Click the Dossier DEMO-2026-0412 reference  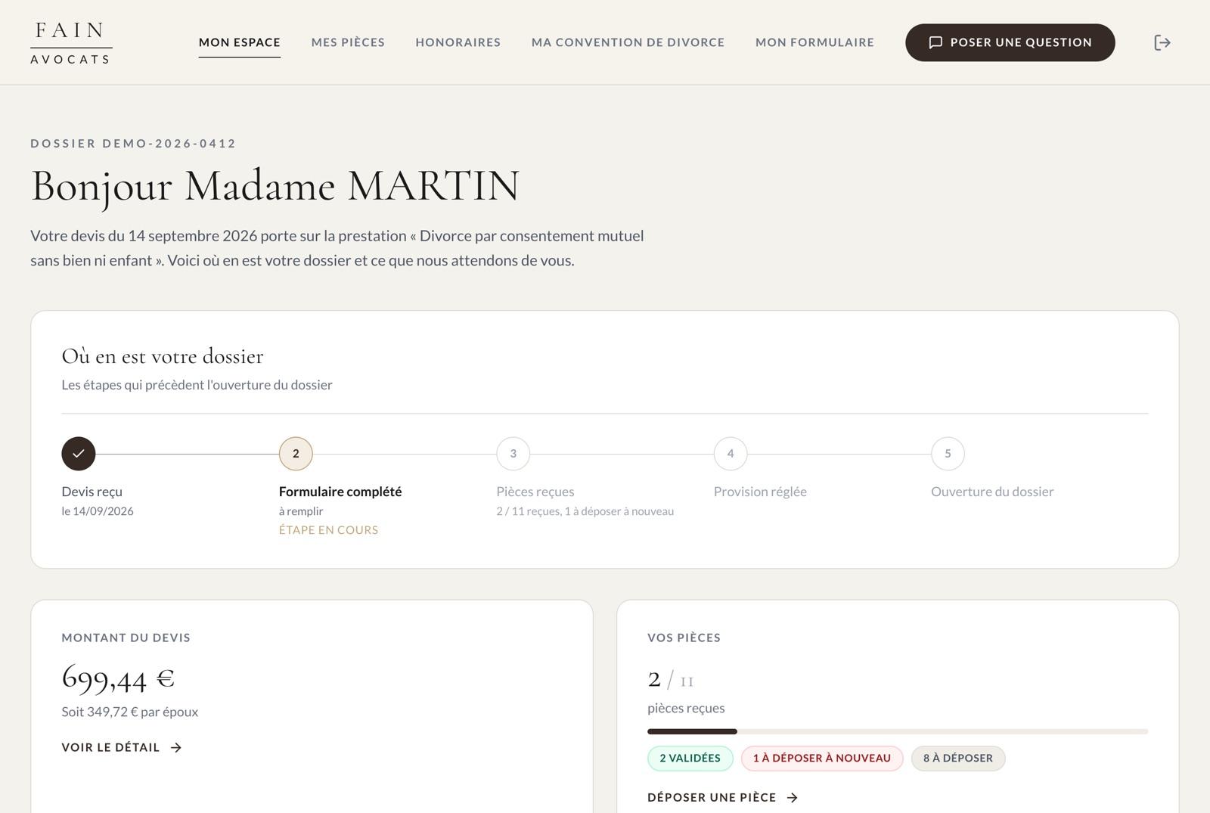134,143
